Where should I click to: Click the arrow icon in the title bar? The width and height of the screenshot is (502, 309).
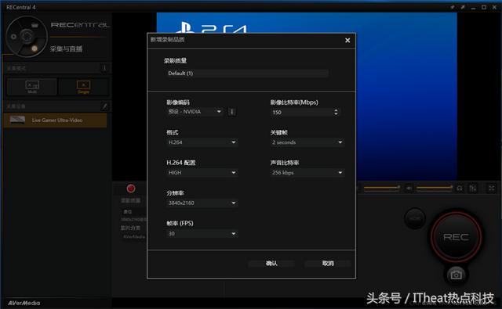(x=463, y=7)
